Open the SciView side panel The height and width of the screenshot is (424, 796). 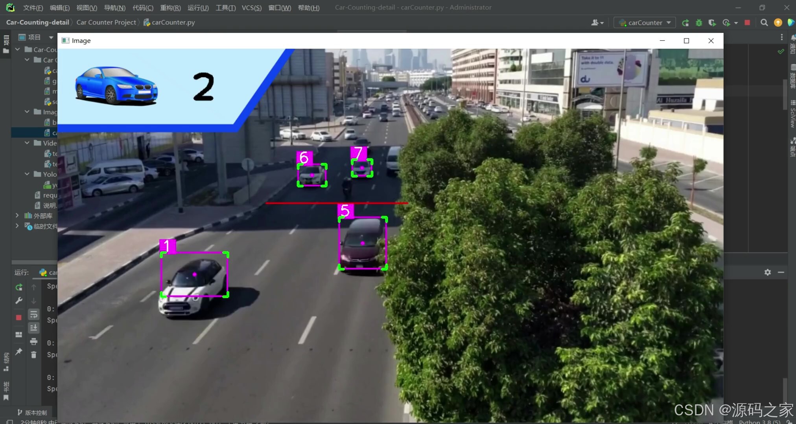[x=792, y=114]
